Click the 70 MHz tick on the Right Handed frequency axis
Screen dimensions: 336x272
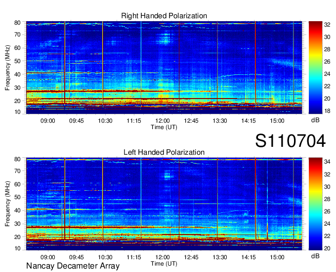click(17, 34)
